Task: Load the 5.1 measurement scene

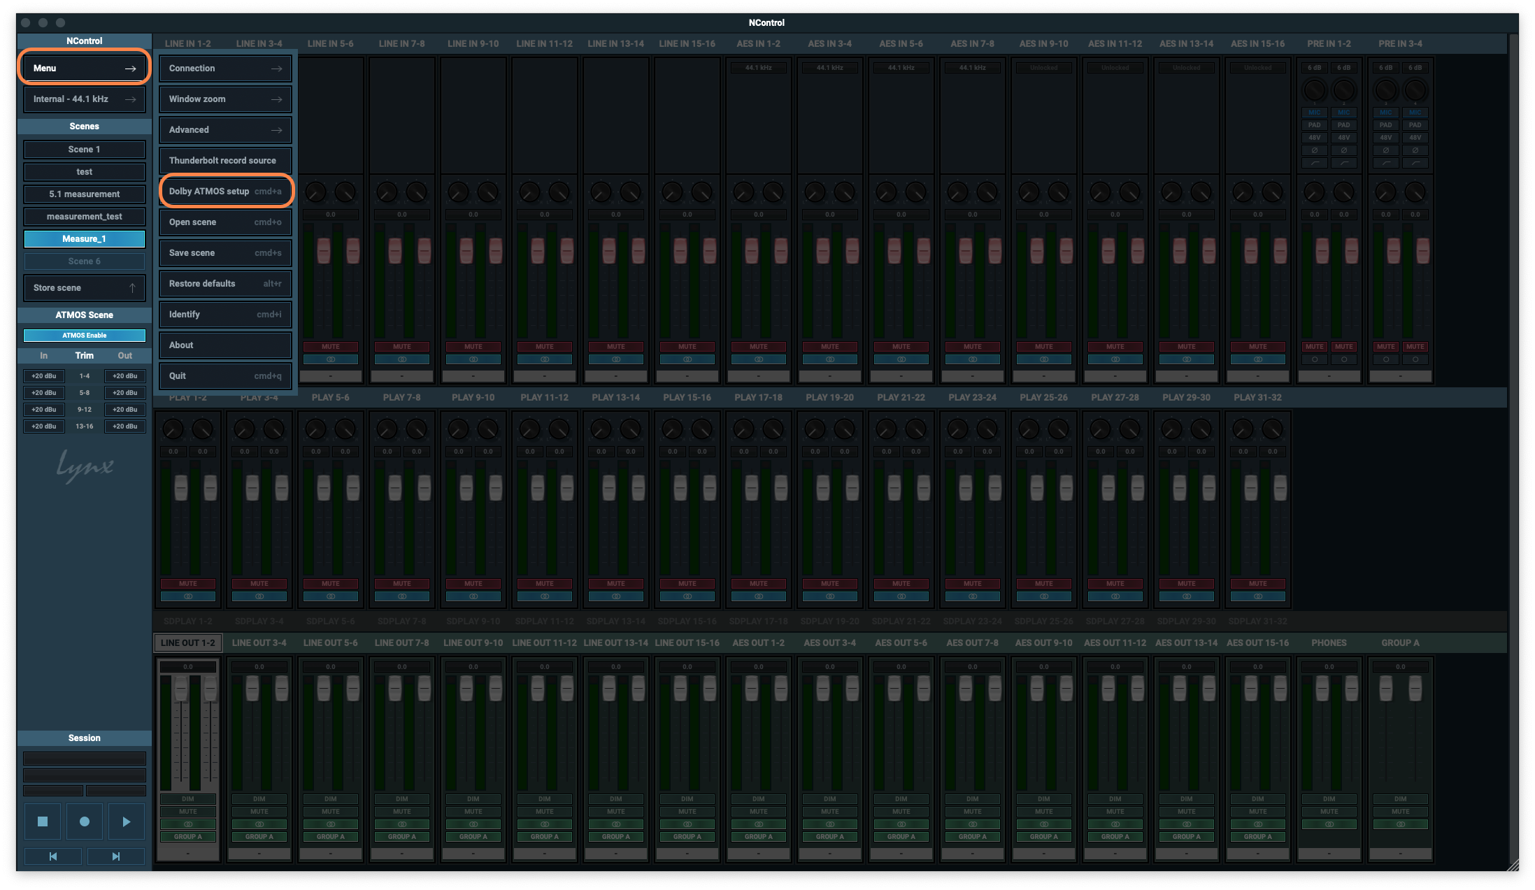Action: click(x=85, y=194)
